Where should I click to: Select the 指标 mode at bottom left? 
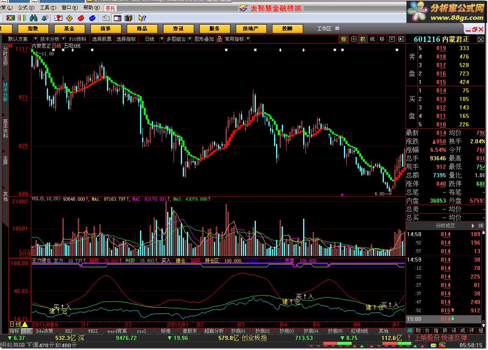tap(15, 331)
